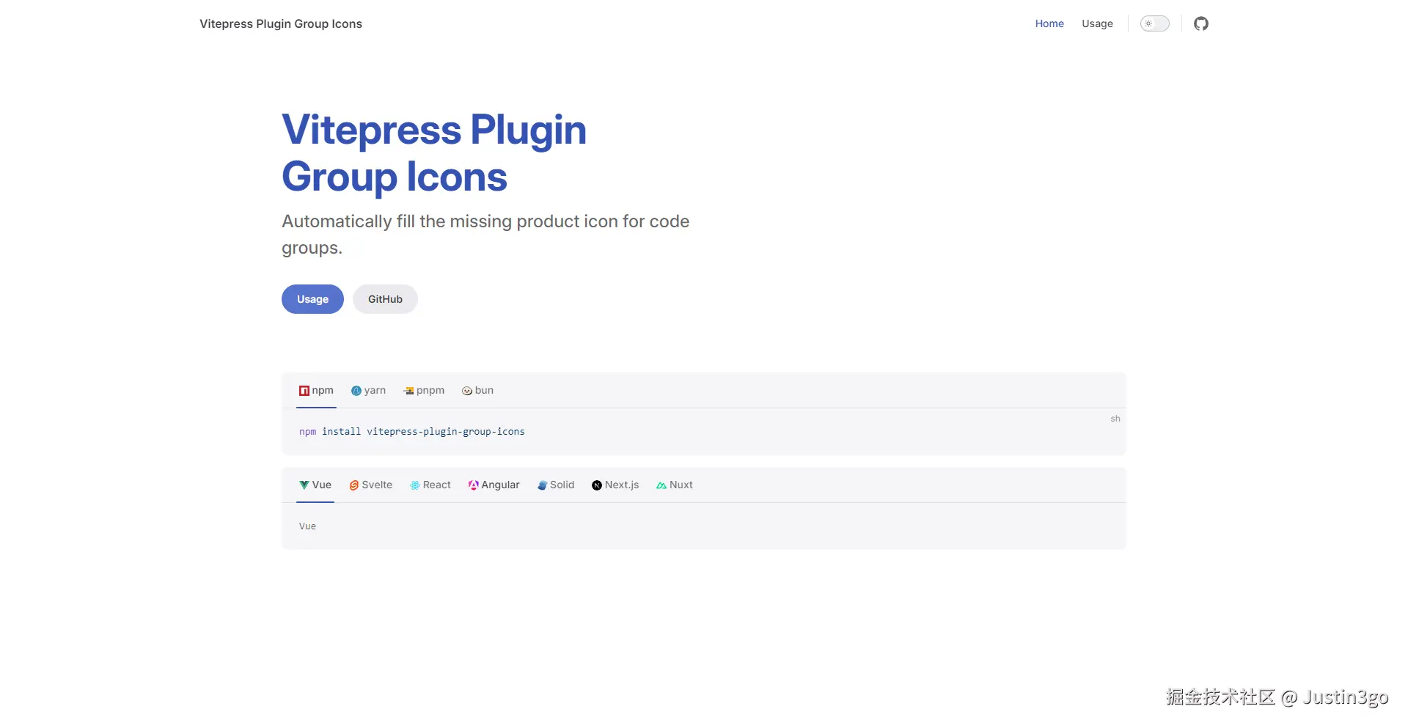The image size is (1408, 728).
Task: Click the Next.js logo icon
Action: 597,485
